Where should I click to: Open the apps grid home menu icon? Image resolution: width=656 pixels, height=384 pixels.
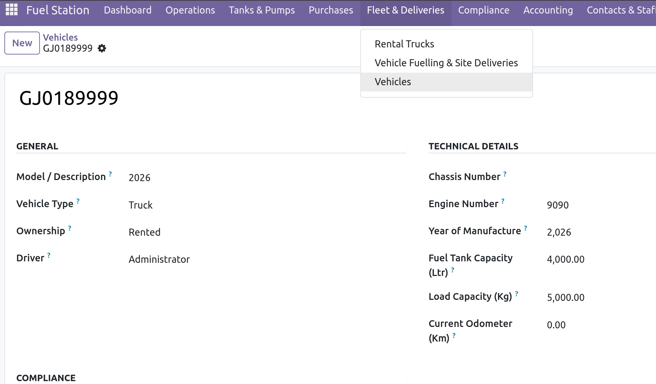tap(11, 10)
